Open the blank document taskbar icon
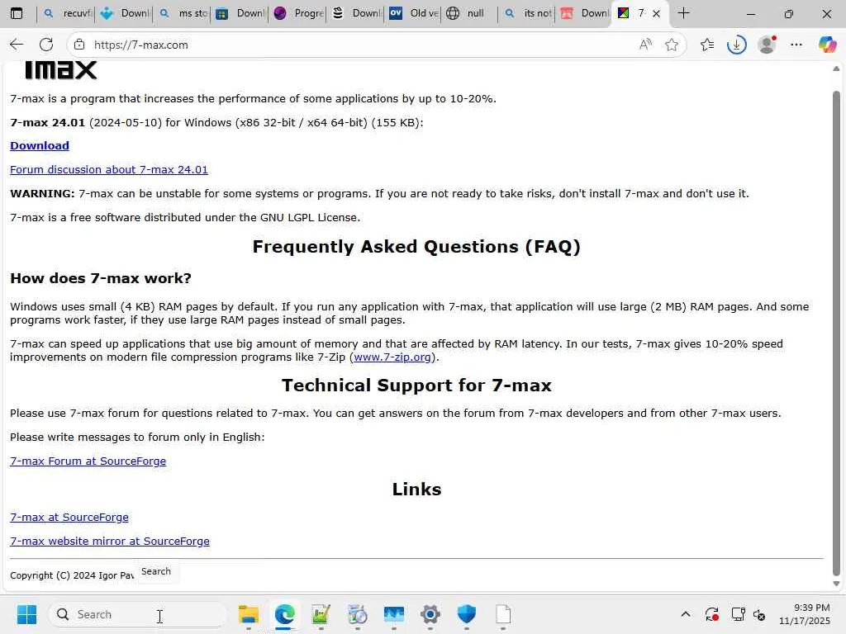846x634 pixels. [503, 614]
